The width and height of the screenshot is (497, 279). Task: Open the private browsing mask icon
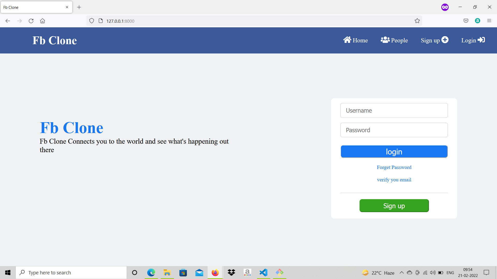point(445,7)
